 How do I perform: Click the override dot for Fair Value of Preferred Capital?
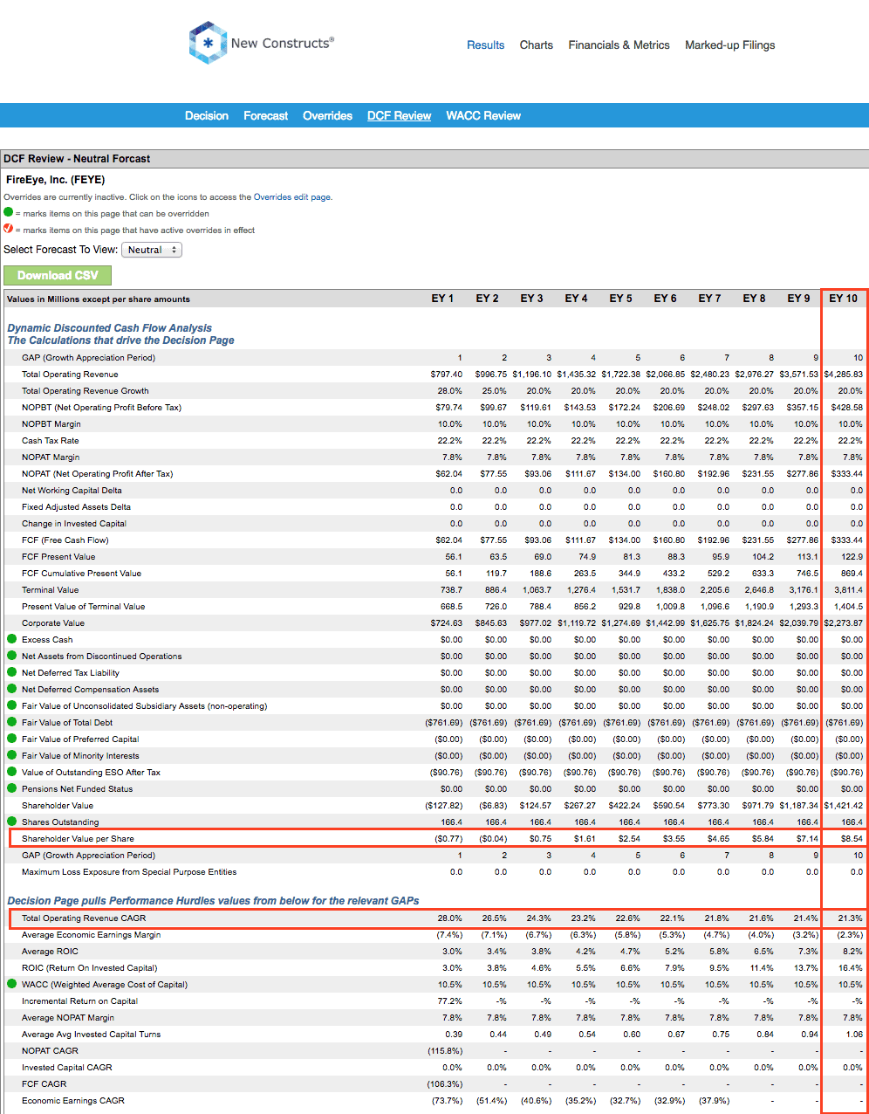11,739
